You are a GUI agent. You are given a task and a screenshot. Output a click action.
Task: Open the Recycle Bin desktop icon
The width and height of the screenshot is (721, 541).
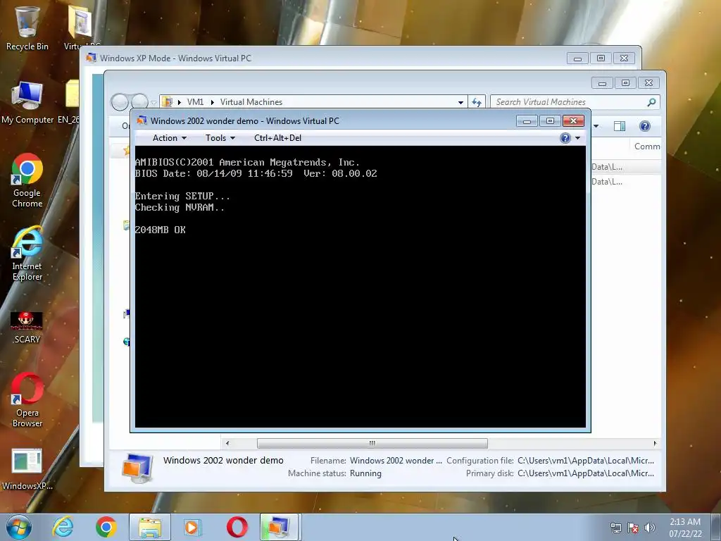27,27
